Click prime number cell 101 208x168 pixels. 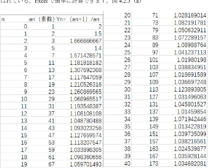[145, 60]
